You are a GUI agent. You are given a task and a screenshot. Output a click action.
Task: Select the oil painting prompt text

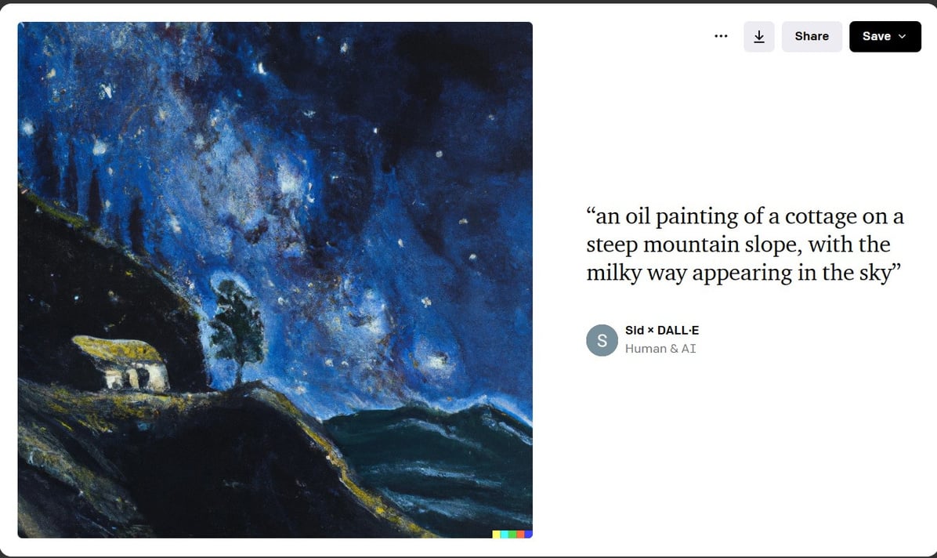pos(744,245)
